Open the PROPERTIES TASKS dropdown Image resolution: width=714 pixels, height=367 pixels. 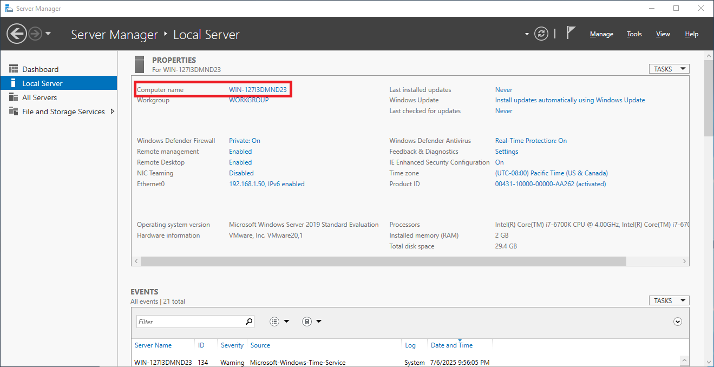click(x=669, y=68)
